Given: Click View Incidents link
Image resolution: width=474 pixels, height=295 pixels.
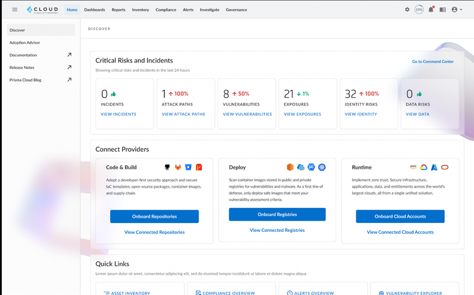Looking at the screenshot, I should (x=119, y=114).
